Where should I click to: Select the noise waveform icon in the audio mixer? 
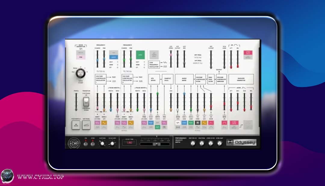click(x=178, y=122)
